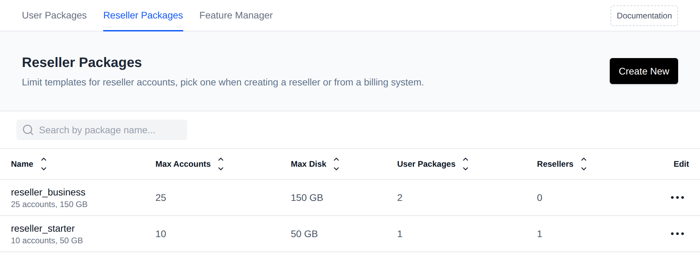Screen dimensions: 700x274
Task: Click the 150 GB max disk value
Action: tap(307, 198)
